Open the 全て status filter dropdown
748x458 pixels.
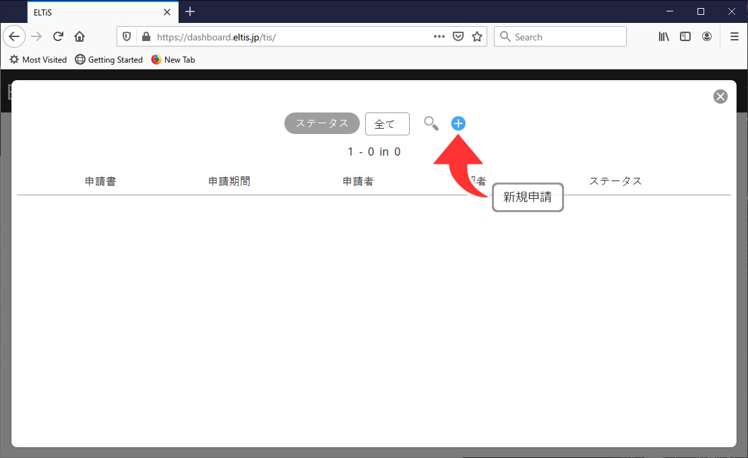click(387, 124)
